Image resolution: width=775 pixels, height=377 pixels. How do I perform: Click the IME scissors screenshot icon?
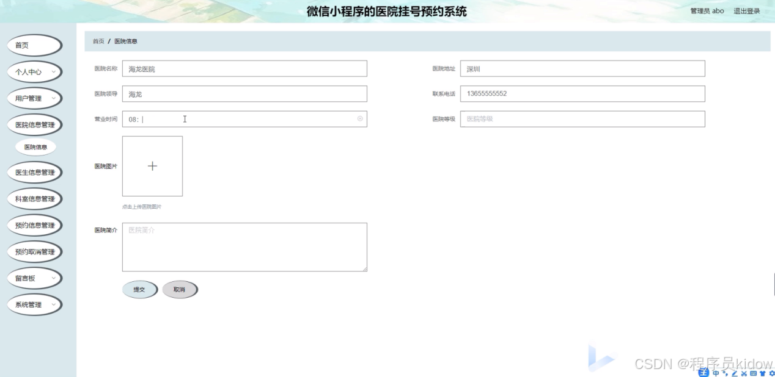click(x=744, y=373)
